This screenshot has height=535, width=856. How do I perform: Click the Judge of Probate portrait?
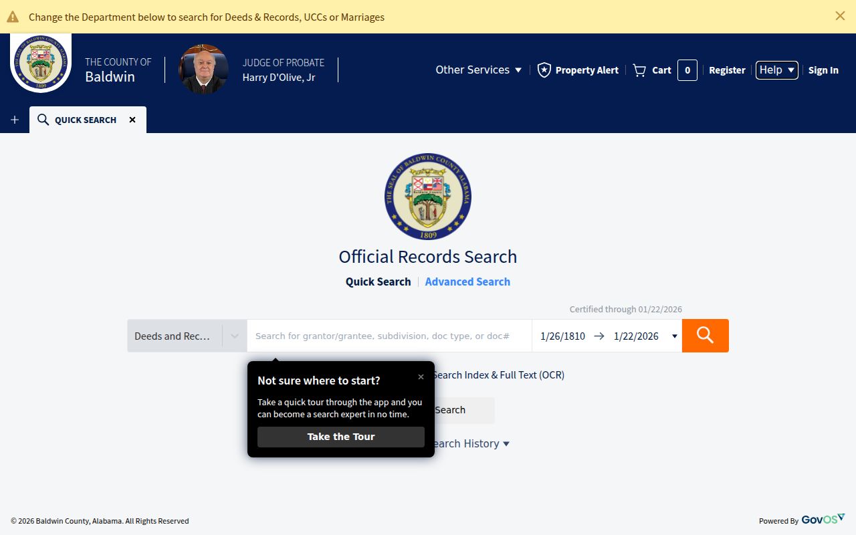pyautogui.click(x=203, y=70)
